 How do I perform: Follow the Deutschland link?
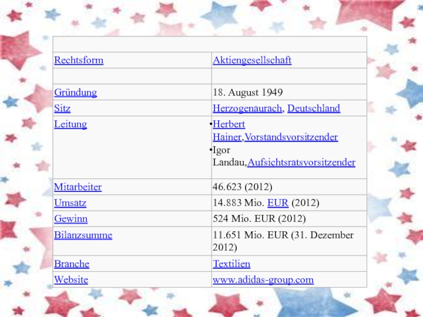pyautogui.click(x=314, y=108)
